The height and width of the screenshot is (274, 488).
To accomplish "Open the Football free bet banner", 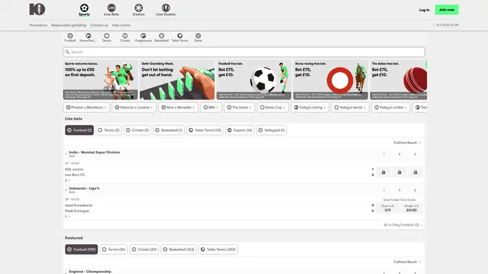I will pos(254,80).
